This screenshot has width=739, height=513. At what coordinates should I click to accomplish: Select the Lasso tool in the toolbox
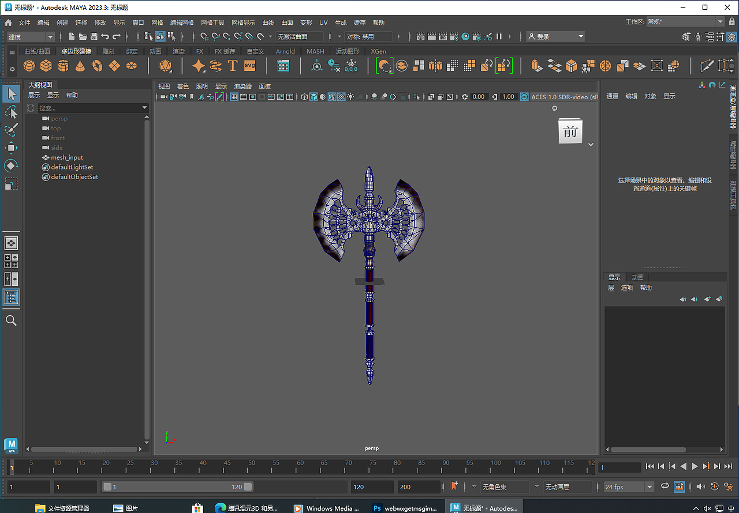point(11,111)
